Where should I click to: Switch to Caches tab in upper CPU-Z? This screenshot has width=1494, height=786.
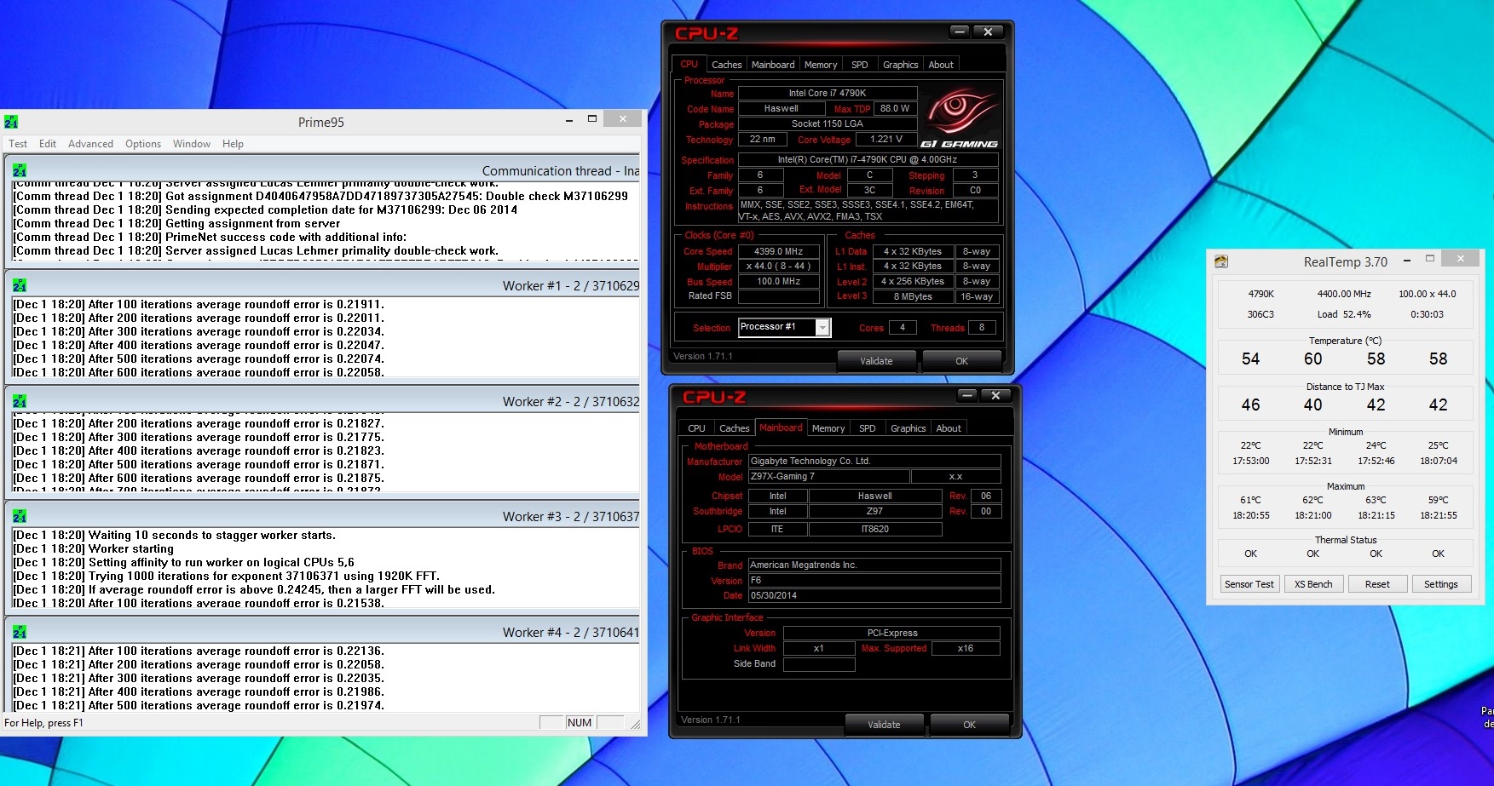(x=726, y=65)
